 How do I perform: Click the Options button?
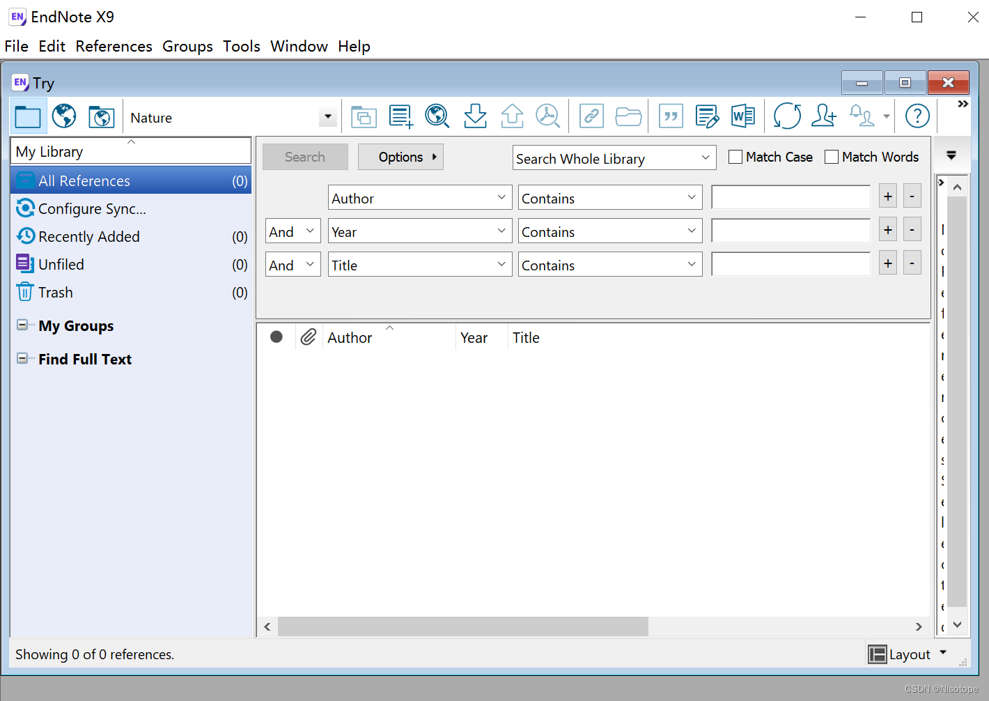[x=400, y=157]
